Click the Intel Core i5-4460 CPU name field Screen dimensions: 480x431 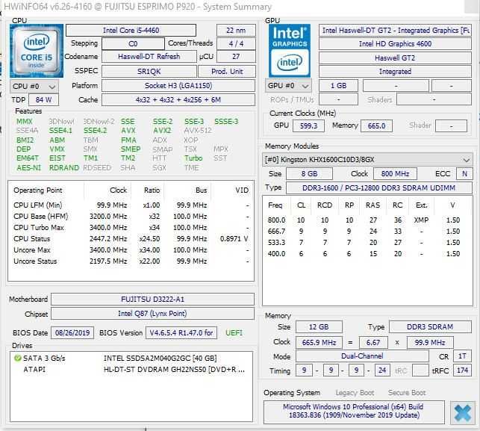click(131, 31)
